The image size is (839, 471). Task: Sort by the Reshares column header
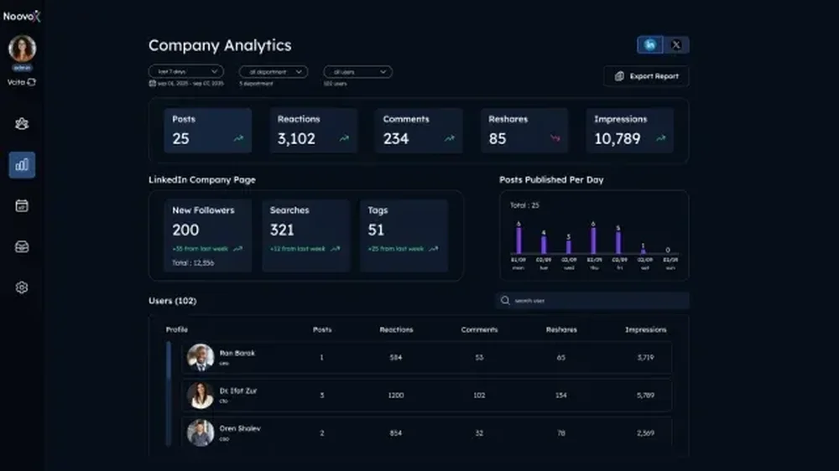pyautogui.click(x=561, y=330)
